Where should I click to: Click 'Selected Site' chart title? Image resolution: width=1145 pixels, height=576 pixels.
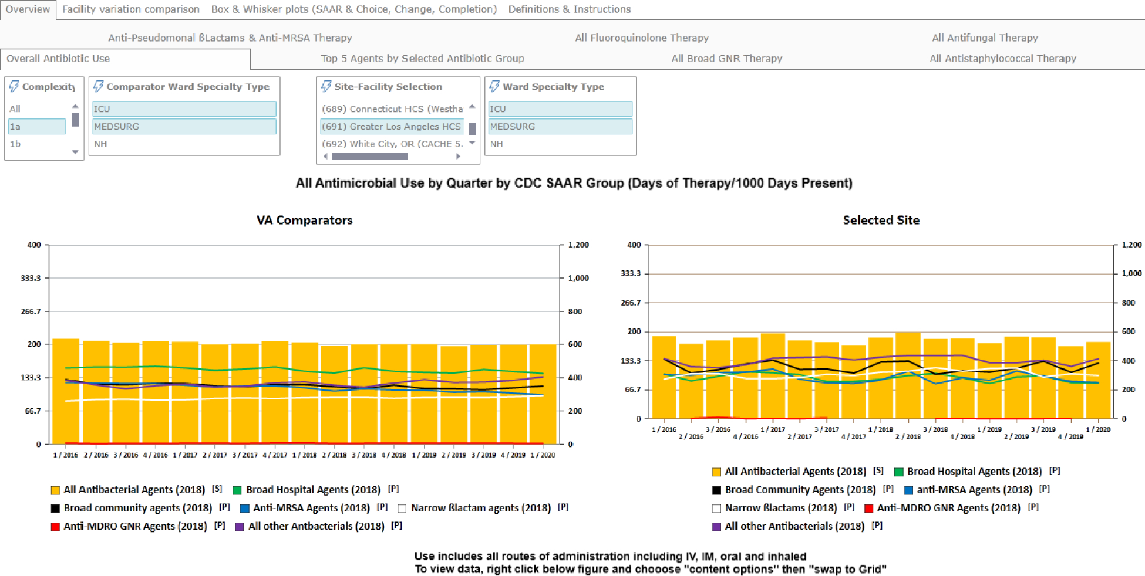pyautogui.click(x=881, y=220)
